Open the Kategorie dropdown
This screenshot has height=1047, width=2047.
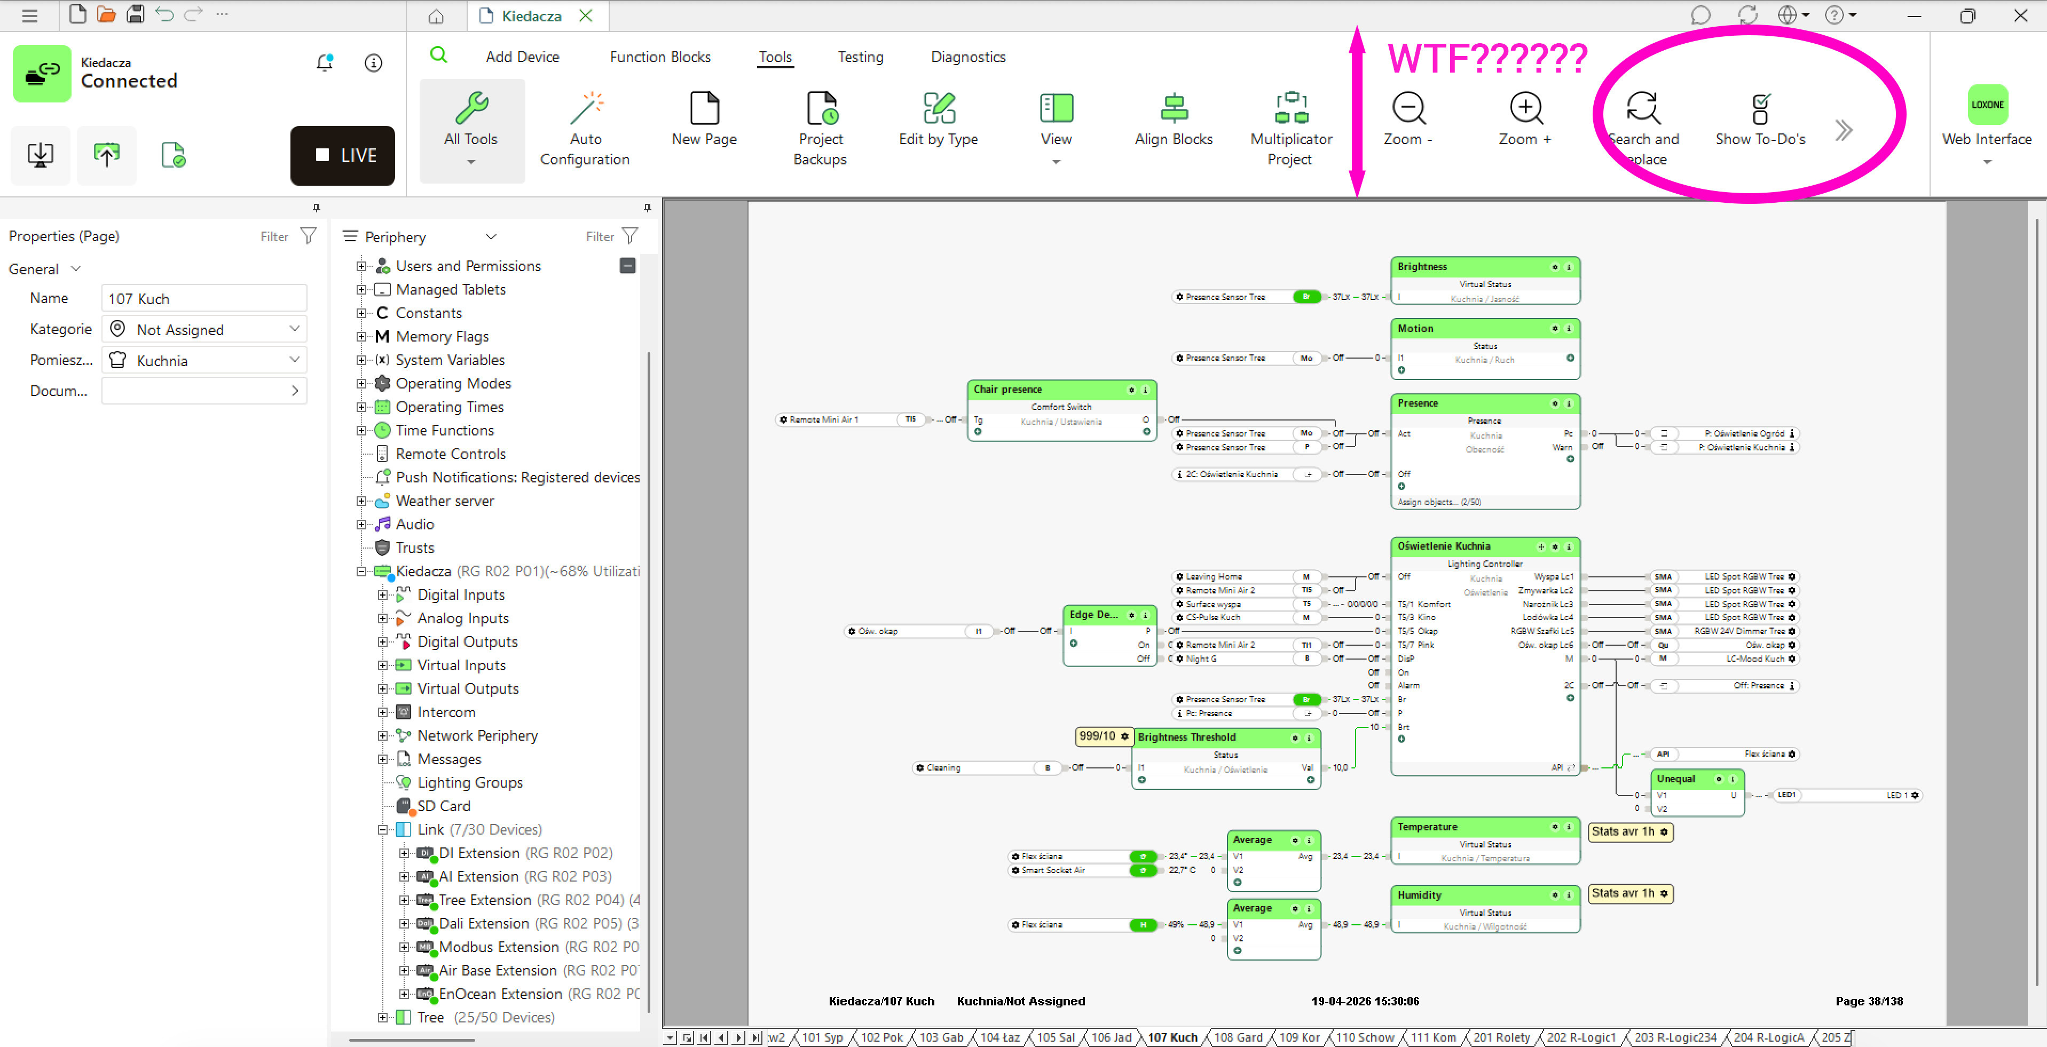point(204,329)
